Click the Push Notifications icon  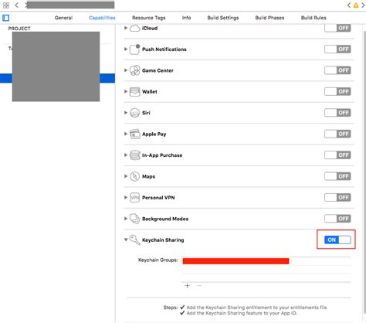point(134,49)
